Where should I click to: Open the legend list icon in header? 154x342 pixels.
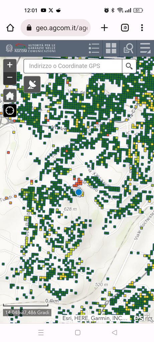click(94, 48)
